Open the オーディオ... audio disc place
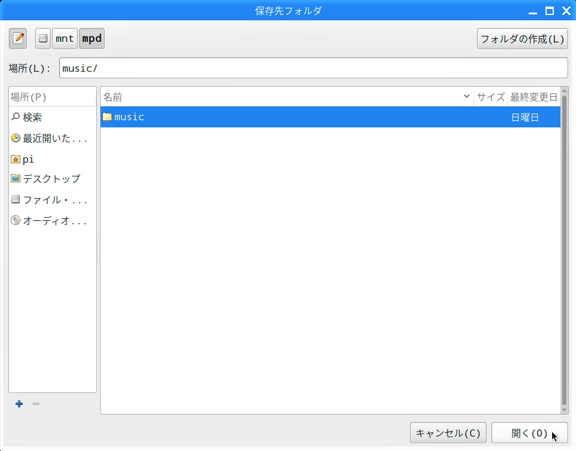This screenshot has height=451, width=576. click(53, 221)
